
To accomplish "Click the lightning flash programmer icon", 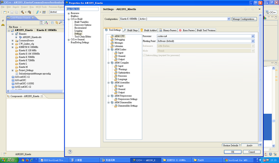I will 37,12.
